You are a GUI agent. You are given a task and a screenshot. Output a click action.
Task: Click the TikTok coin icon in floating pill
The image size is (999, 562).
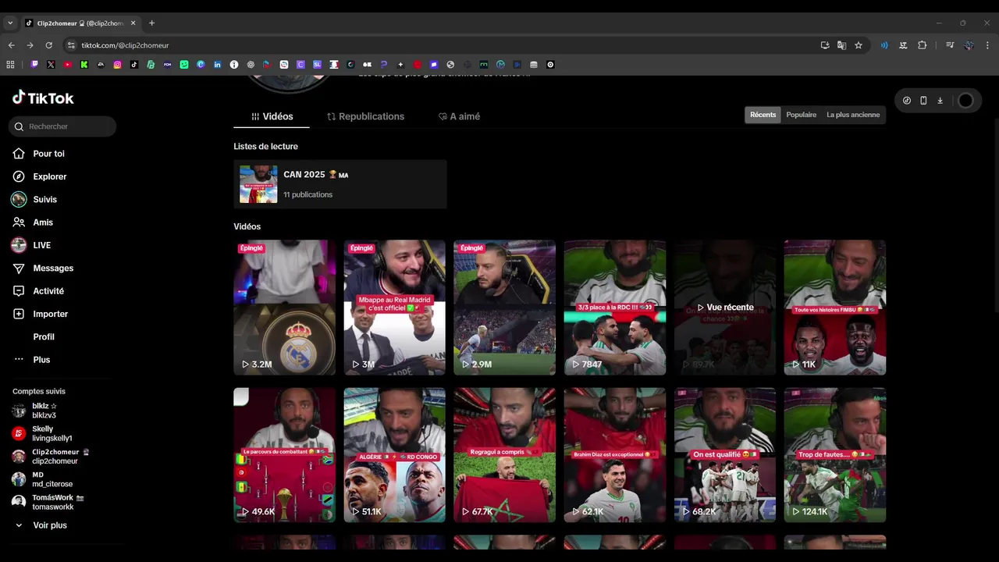click(906, 101)
